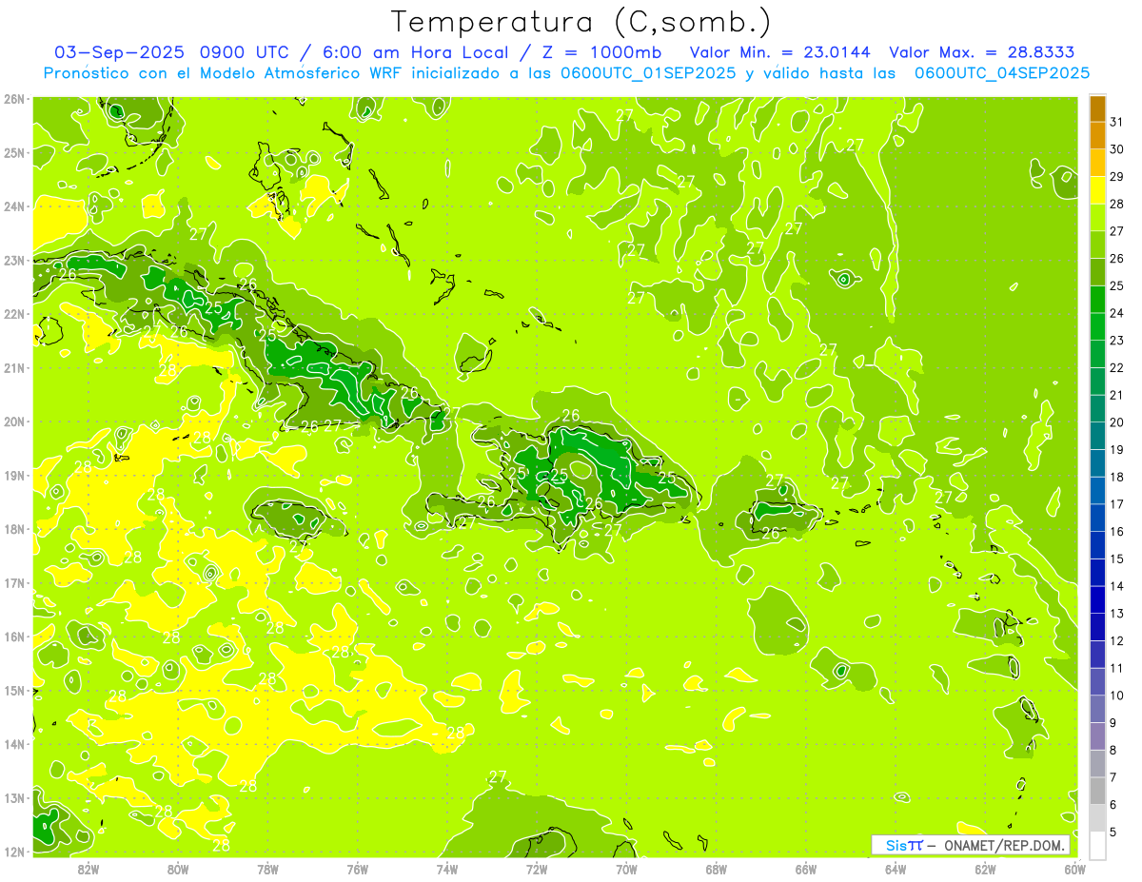This screenshot has width=1142, height=882.
Task: Click the legend value 20 on the color scale
Action: tap(1116, 422)
